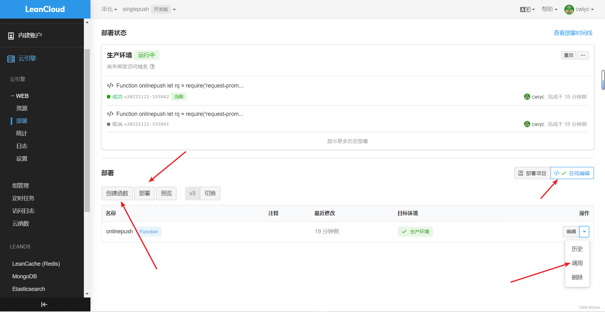Click the 名称 column header

tap(111, 213)
